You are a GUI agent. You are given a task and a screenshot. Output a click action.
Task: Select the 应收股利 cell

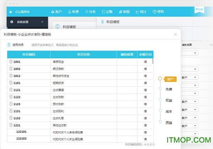tap(83, 111)
